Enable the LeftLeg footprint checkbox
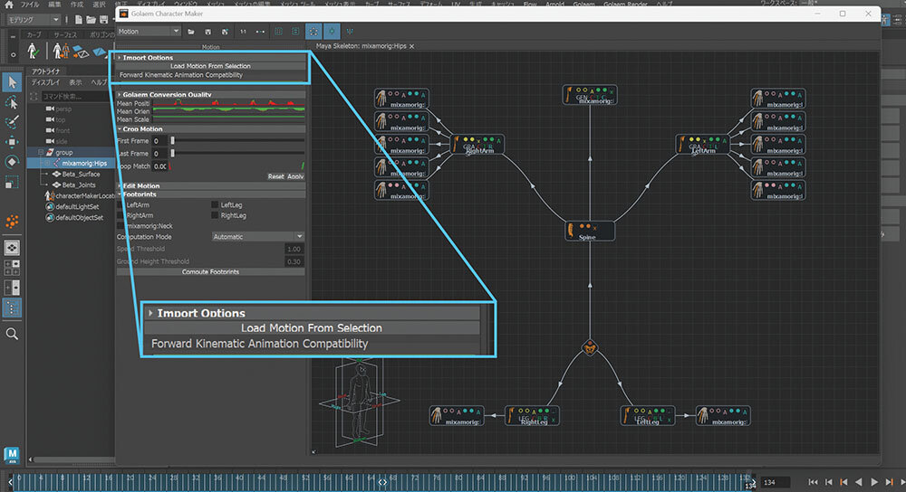Image resolution: width=906 pixels, height=492 pixels. tap(215, 204)
